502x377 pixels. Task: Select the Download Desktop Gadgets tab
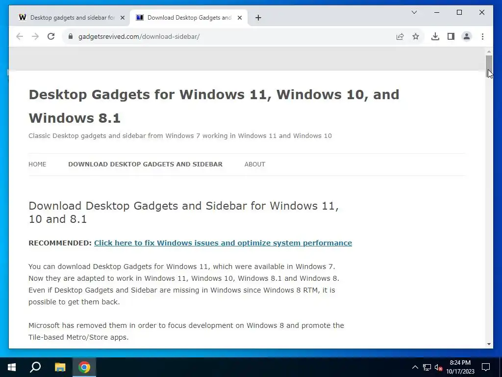tap(188, 18)
